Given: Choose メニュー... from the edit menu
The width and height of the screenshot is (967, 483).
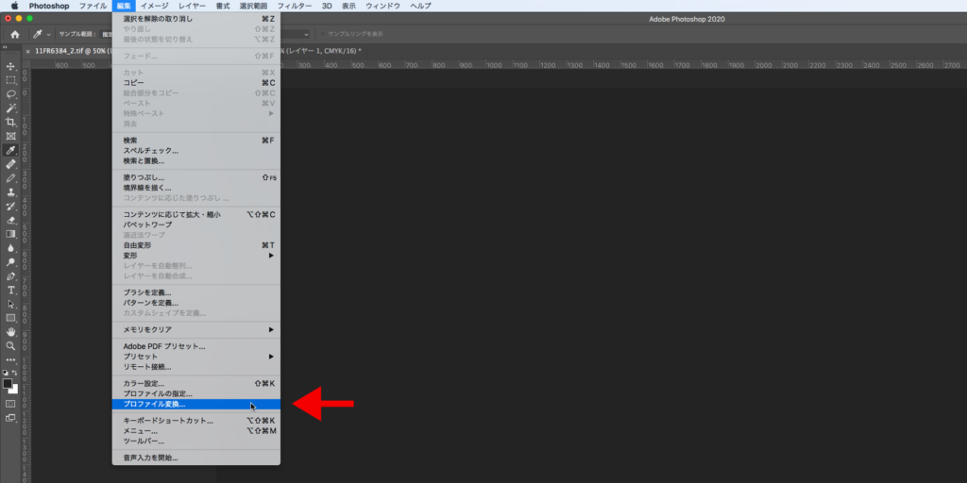Looking at the screenshot, I should pyautogui.click(x=196, y=430).
